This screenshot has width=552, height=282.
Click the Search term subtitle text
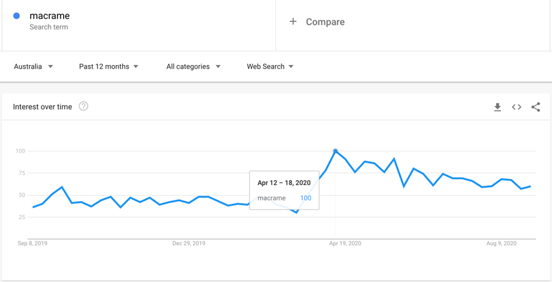[x=48, y=27]
